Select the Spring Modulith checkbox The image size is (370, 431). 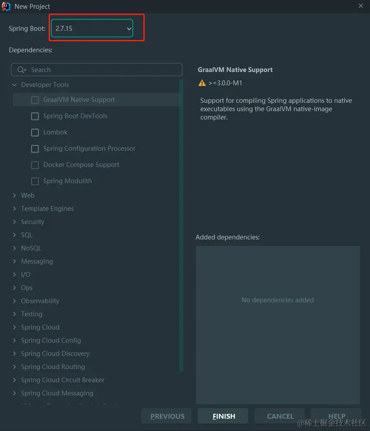click(35, 181)
